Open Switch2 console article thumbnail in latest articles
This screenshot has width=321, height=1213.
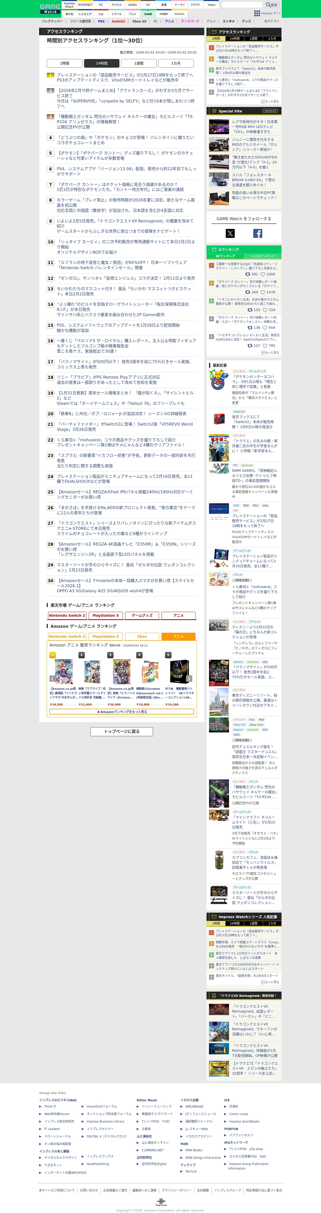click(x=219, y=419)
